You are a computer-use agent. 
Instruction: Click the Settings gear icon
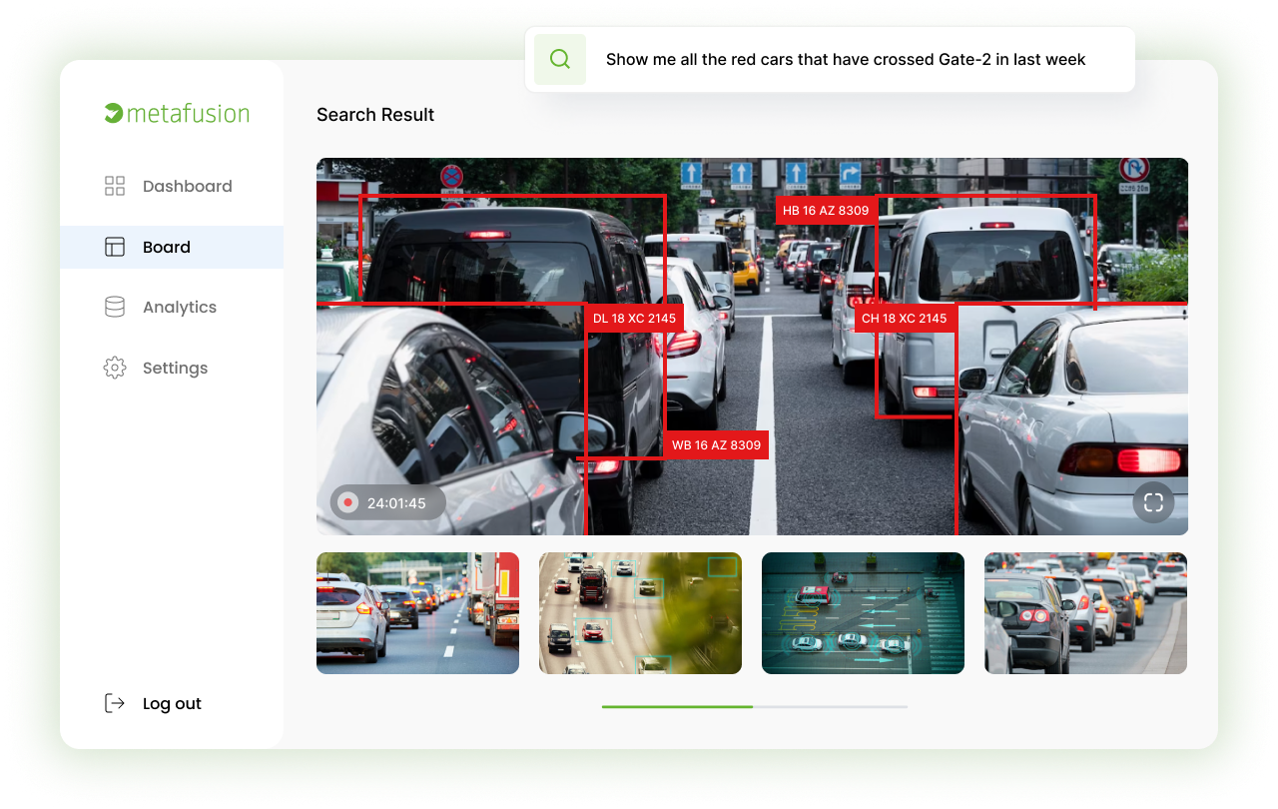click(x=115, y=368)
